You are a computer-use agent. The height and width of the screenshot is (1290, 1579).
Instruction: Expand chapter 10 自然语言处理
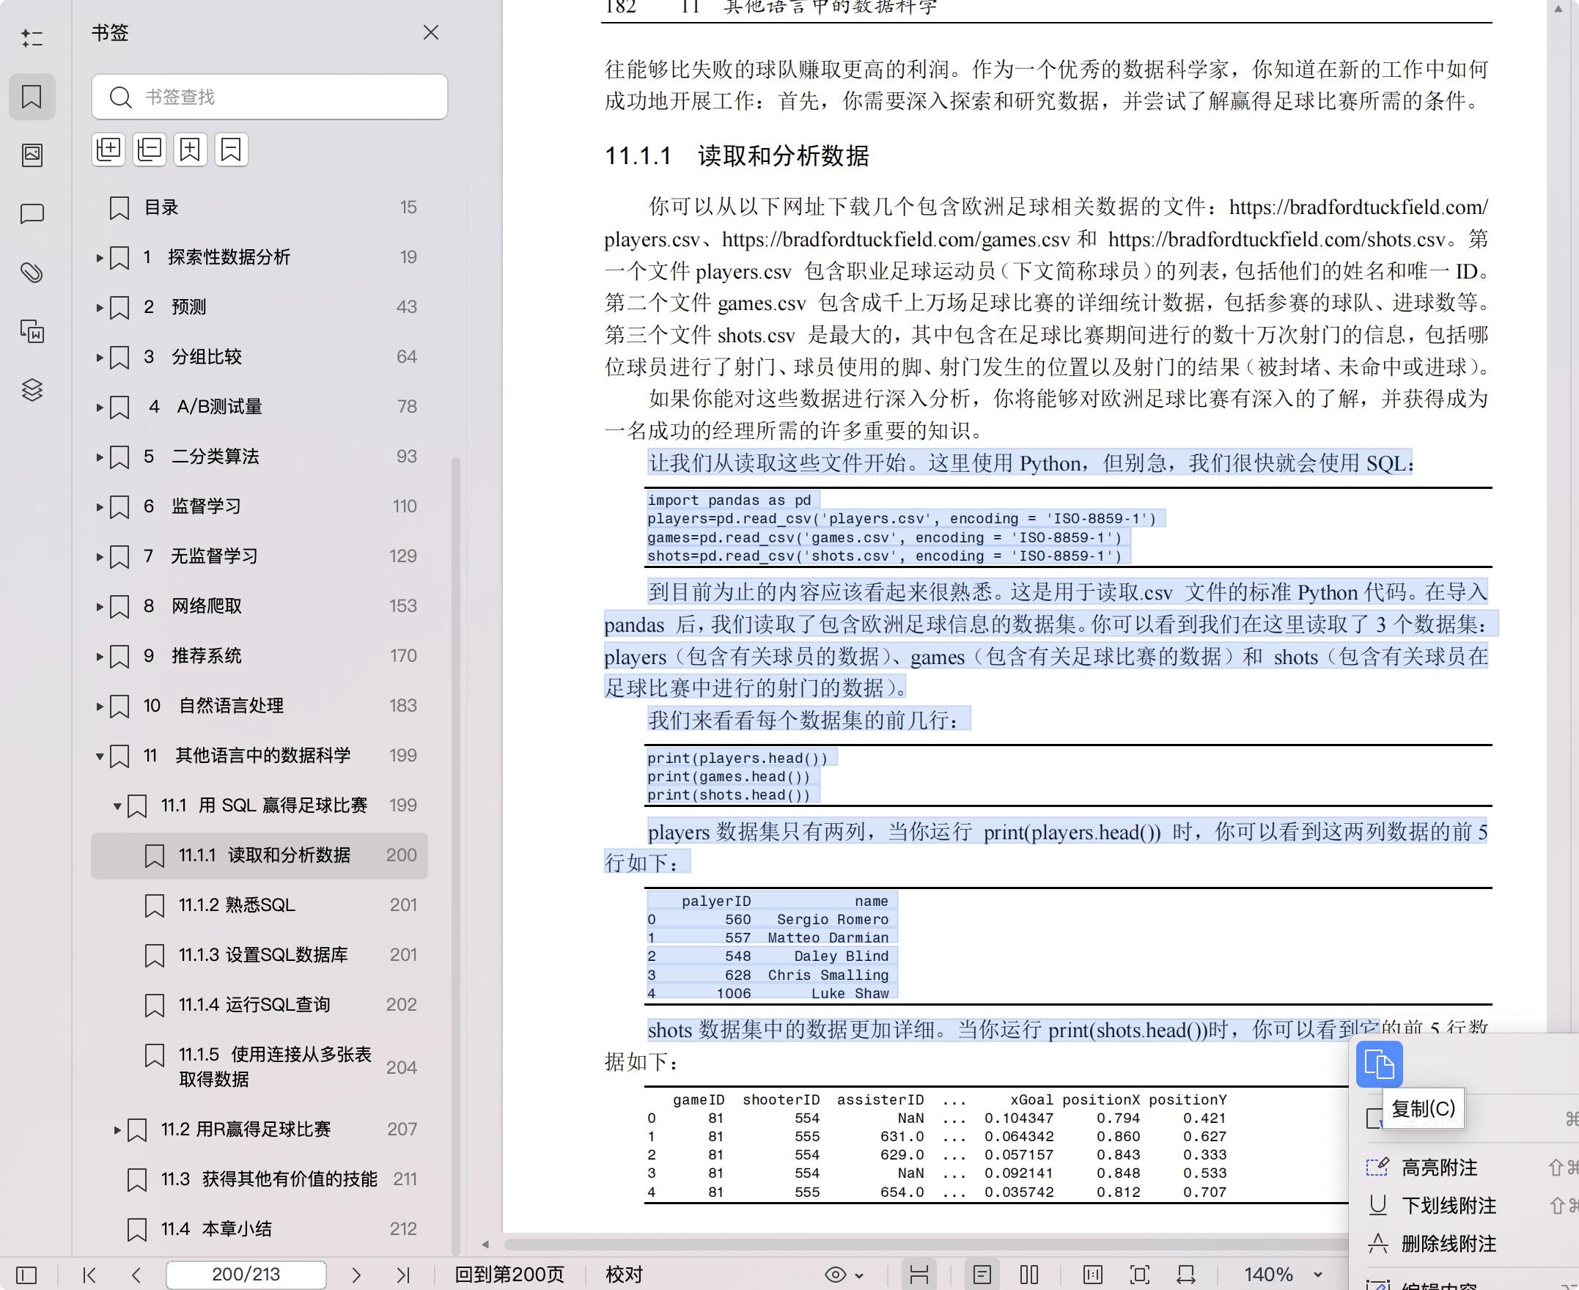100,706
